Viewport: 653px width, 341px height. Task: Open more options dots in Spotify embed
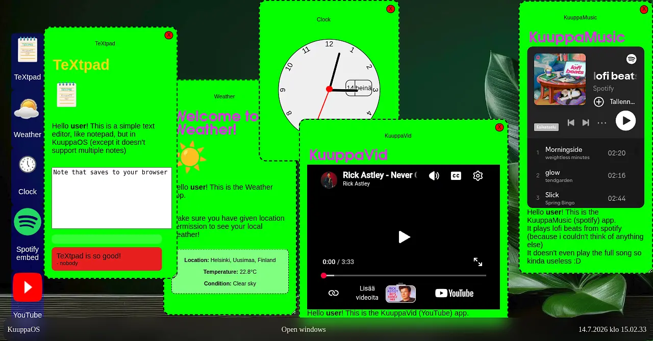pos(602,123)
